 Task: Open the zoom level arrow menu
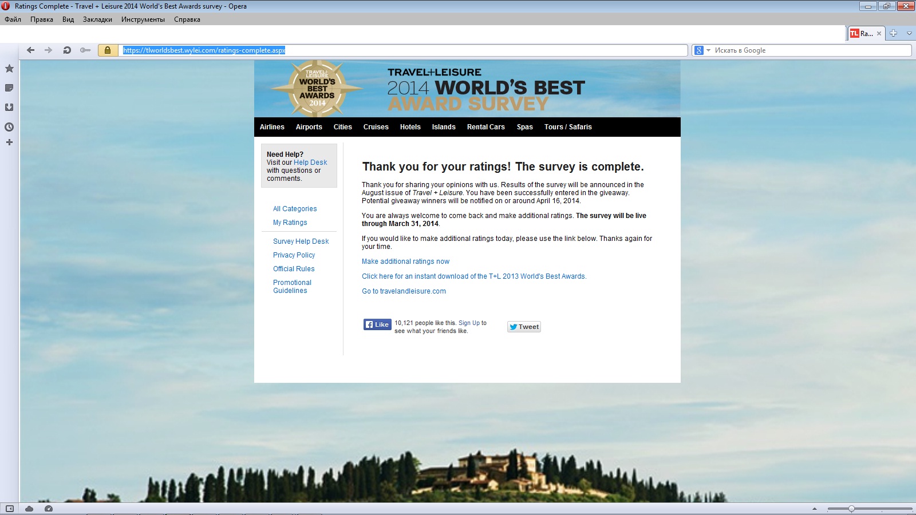[x=815, y=509]
